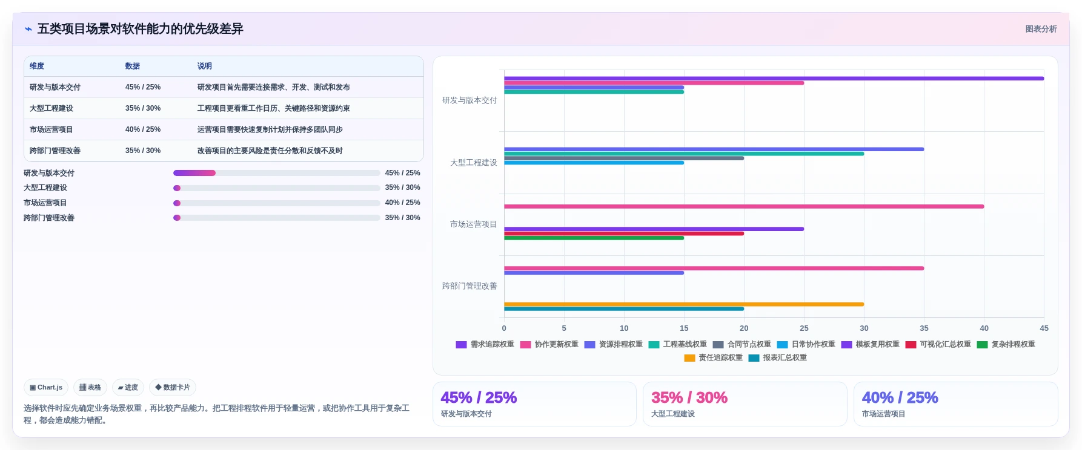The image size is (1082, 450).
Task: Click the 跨部门管理改善 chart axis label
Action: tap(470, 286)
